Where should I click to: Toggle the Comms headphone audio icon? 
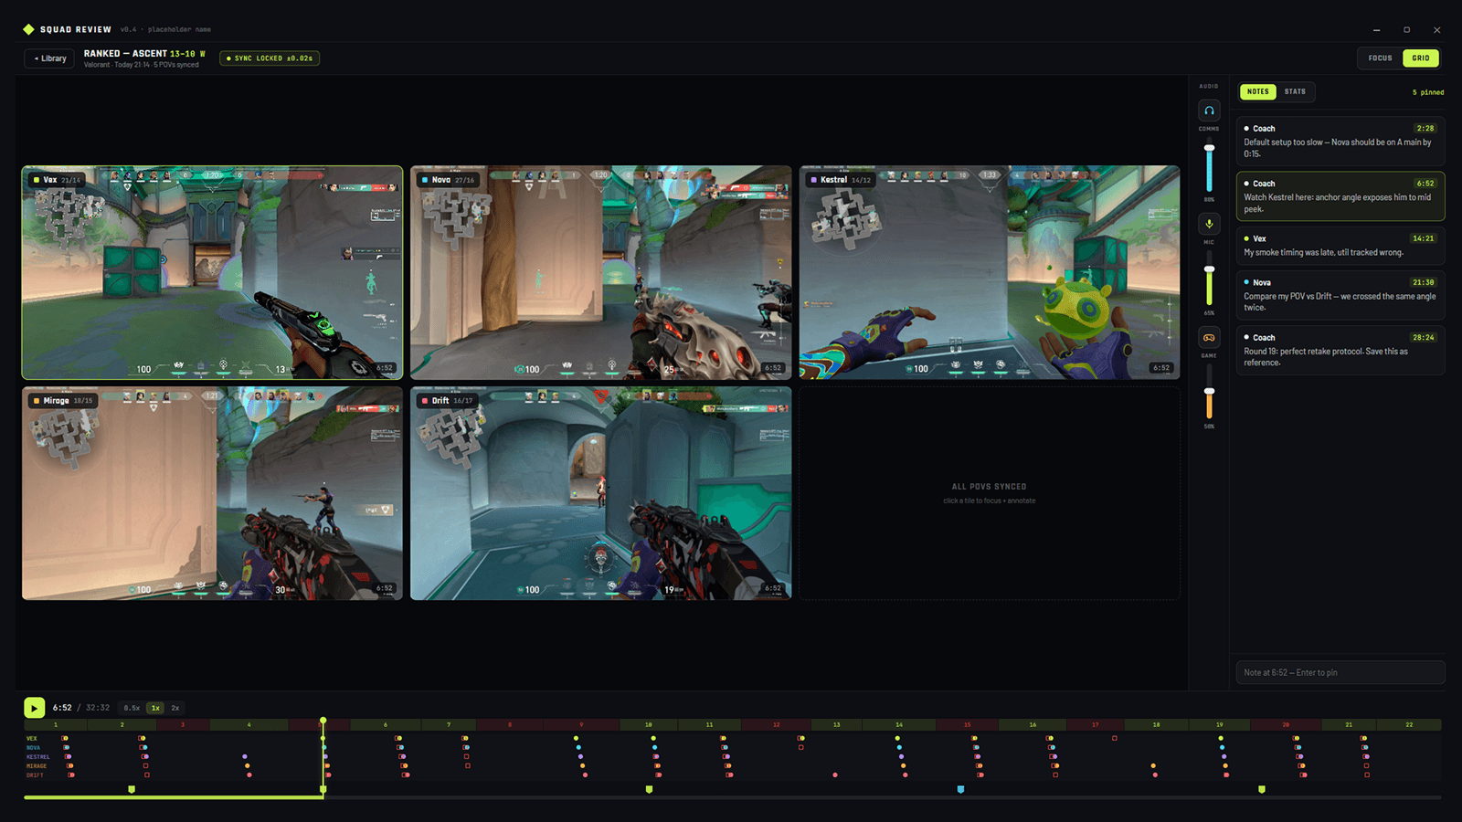coord(1209,111)
